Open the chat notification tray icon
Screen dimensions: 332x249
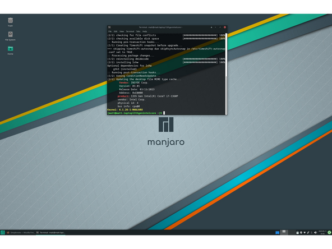[x=301, y=233]
